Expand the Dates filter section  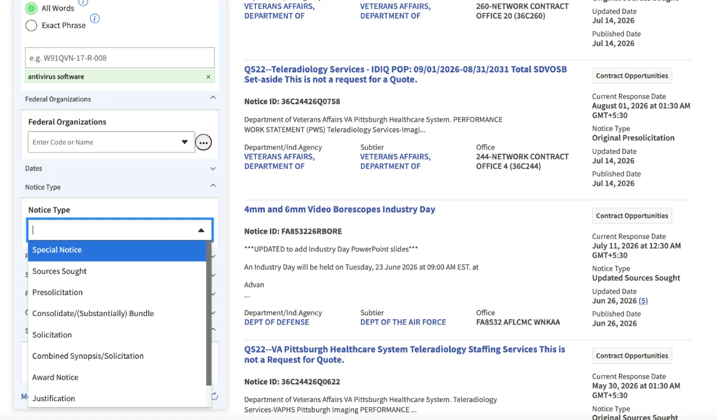pos(213,169)
